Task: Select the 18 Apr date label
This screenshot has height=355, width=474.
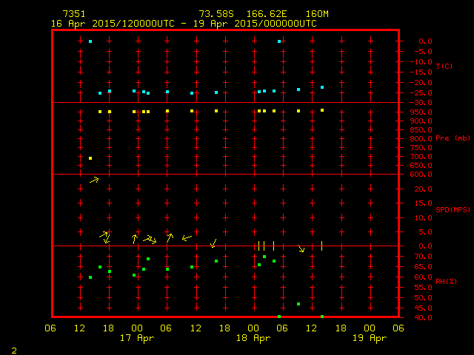Action: click(x=253, y=338)
